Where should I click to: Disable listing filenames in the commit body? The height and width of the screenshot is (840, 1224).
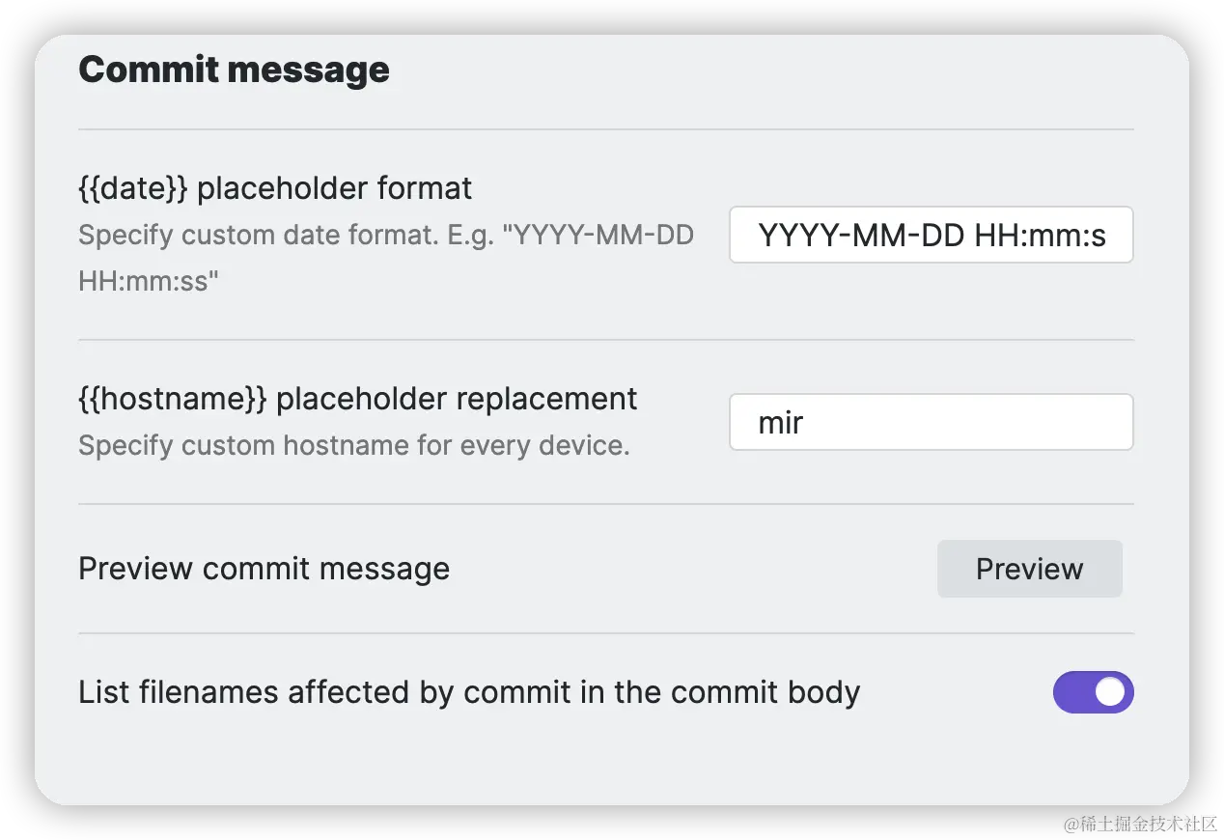[1093, 692]
